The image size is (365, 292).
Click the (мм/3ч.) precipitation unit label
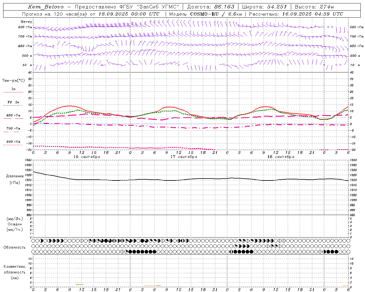[15, 219]
